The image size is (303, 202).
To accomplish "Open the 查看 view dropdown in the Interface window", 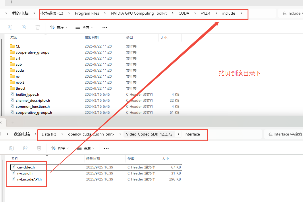I will tap(85, 148).
